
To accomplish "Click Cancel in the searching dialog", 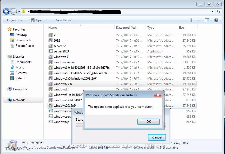I will point(157,137).
